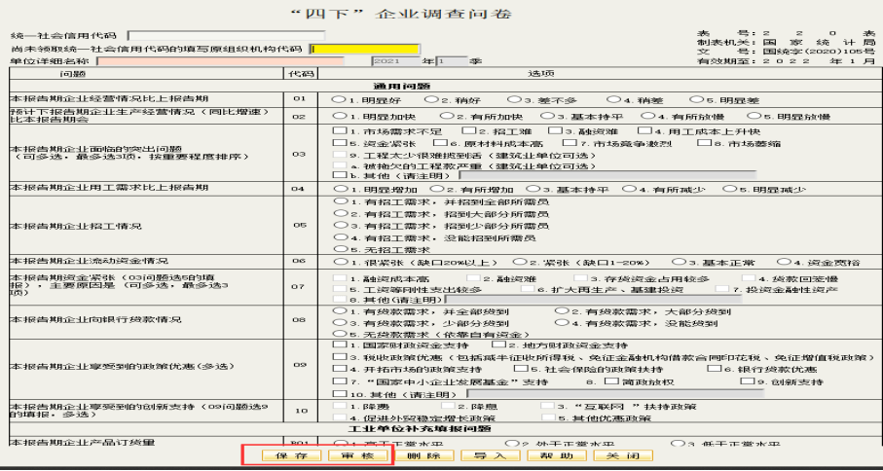Click the 其他（请注明）text box of question 03
This screenshot has height=471, width=883.
[x=607, y=175]
